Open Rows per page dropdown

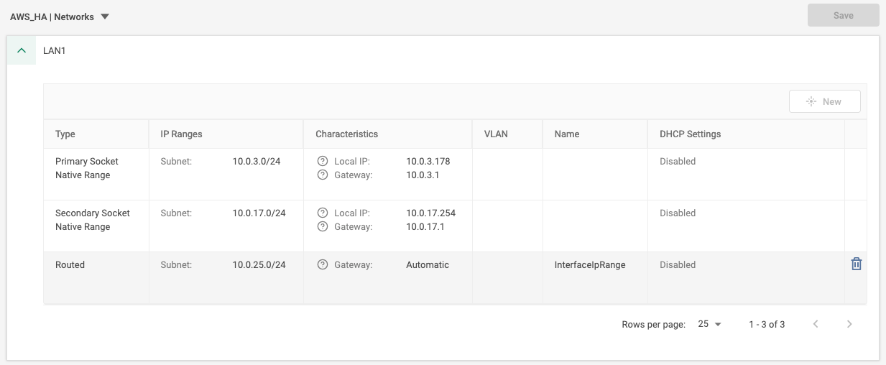709,324
